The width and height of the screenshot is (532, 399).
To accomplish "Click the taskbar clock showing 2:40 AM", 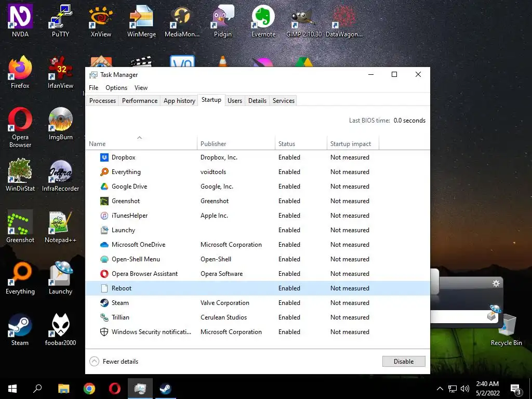I will 487,389.
